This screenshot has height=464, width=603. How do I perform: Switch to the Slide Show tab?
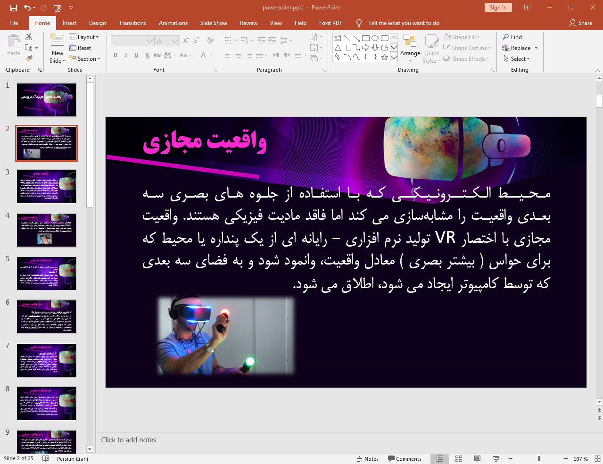213,23
